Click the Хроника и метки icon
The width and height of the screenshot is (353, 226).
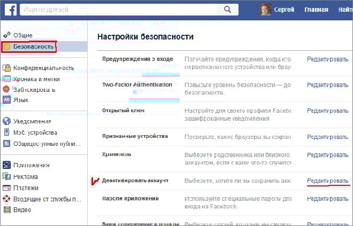(x=7, y=79)
